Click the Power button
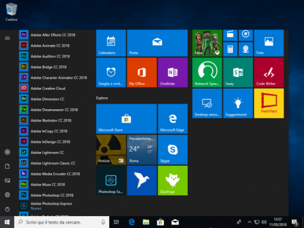 click(x=7, y=209)
